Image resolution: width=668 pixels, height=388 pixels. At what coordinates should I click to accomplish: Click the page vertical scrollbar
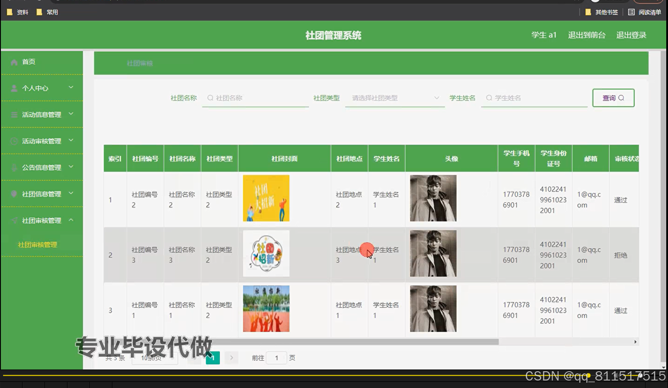point(663,207)
